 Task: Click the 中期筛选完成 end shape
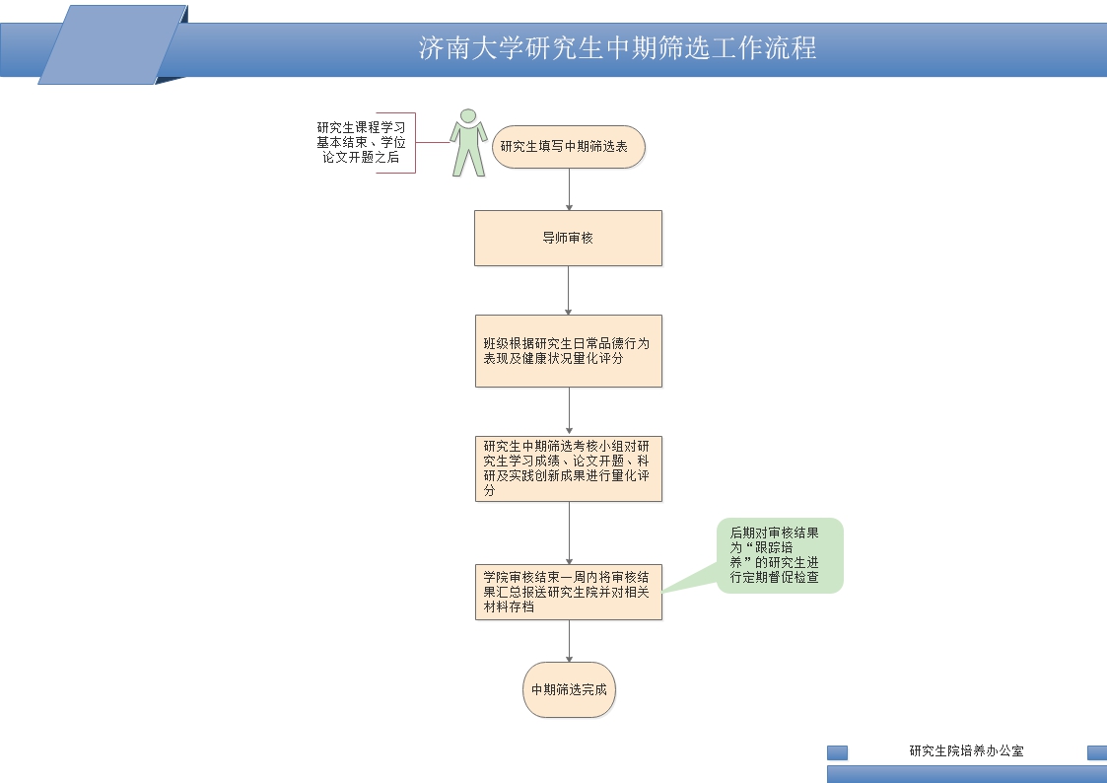tap(569, 690)
